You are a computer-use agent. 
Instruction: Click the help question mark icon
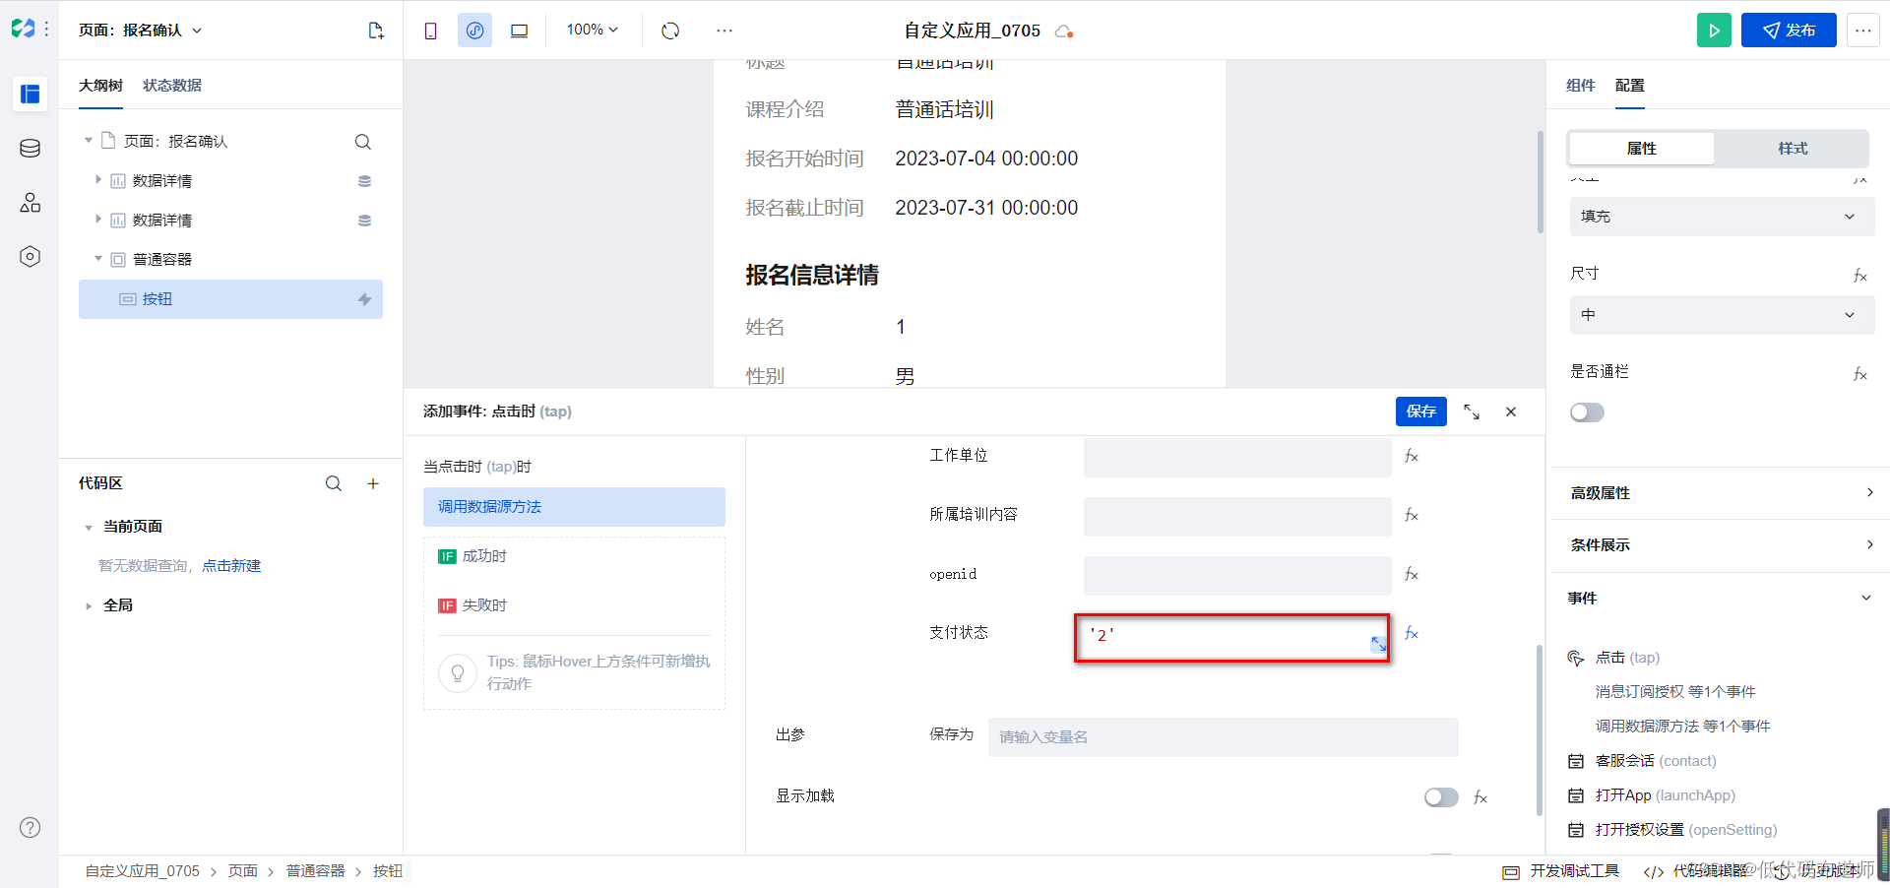pos(31,827)
